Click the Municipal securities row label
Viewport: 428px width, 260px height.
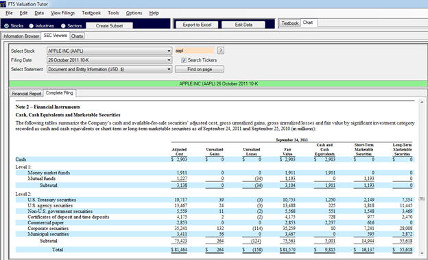(x=48, y=234)
